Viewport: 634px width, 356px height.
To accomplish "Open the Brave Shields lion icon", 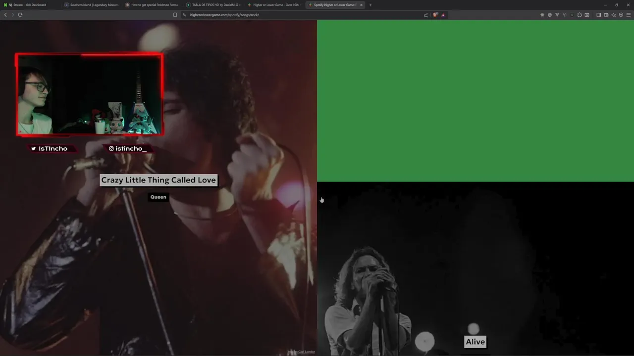I will click(435, 15).
